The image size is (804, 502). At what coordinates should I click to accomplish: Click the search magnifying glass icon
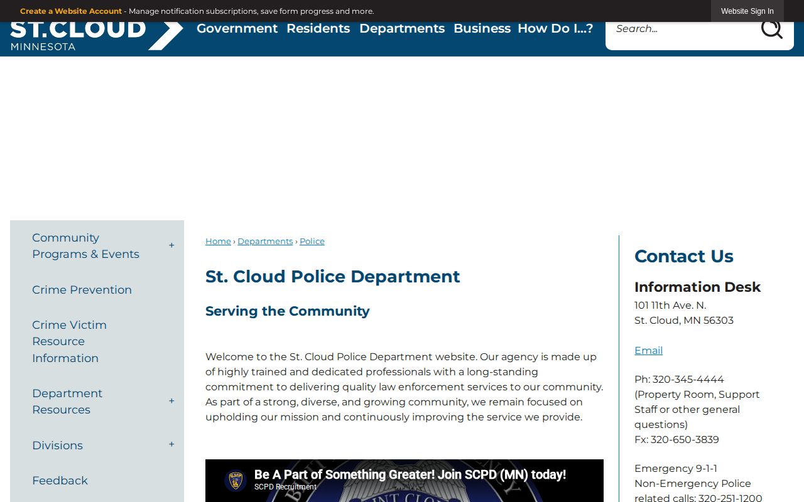(771, 29)
